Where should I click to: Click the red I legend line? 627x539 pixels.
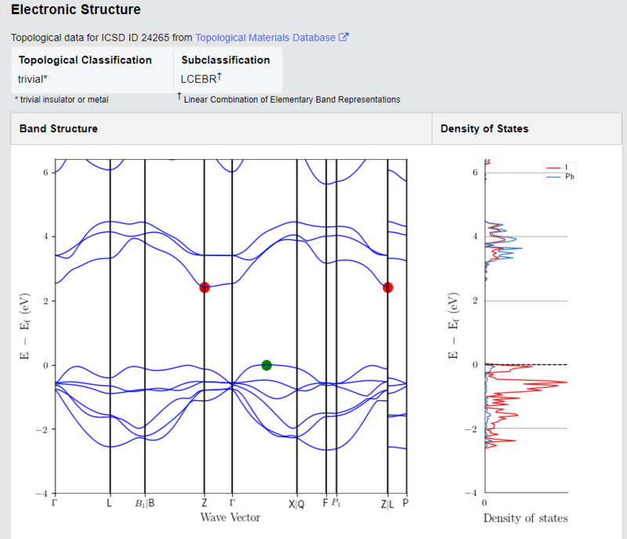[553, 168]
